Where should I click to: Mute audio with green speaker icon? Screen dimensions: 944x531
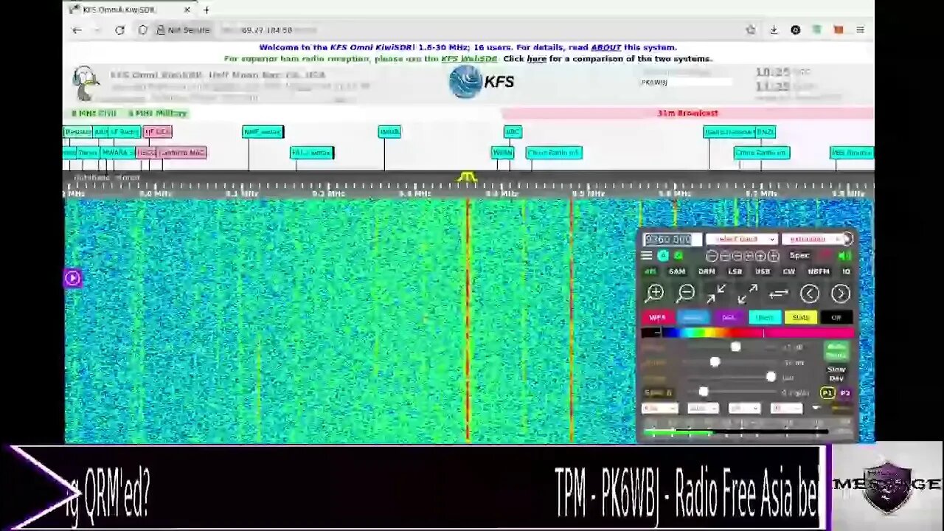(844, 256)
